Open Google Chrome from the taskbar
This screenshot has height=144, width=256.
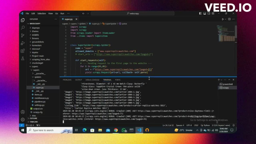pos(116,130)
